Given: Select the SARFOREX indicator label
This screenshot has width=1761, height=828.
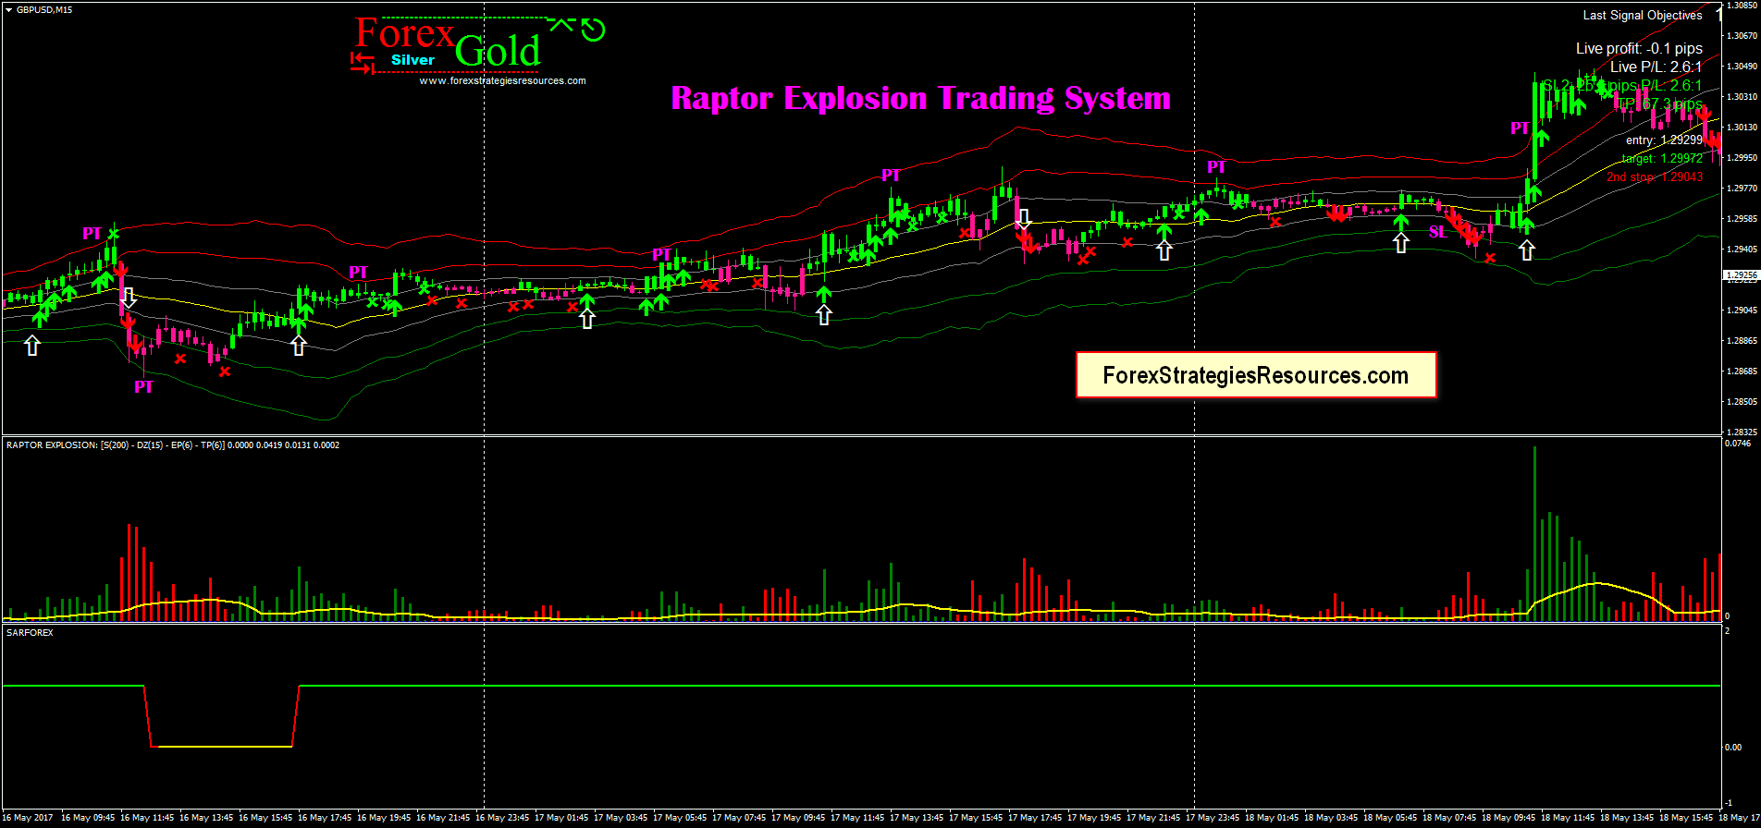Looking at the screenshot, I should click(30, 633).
